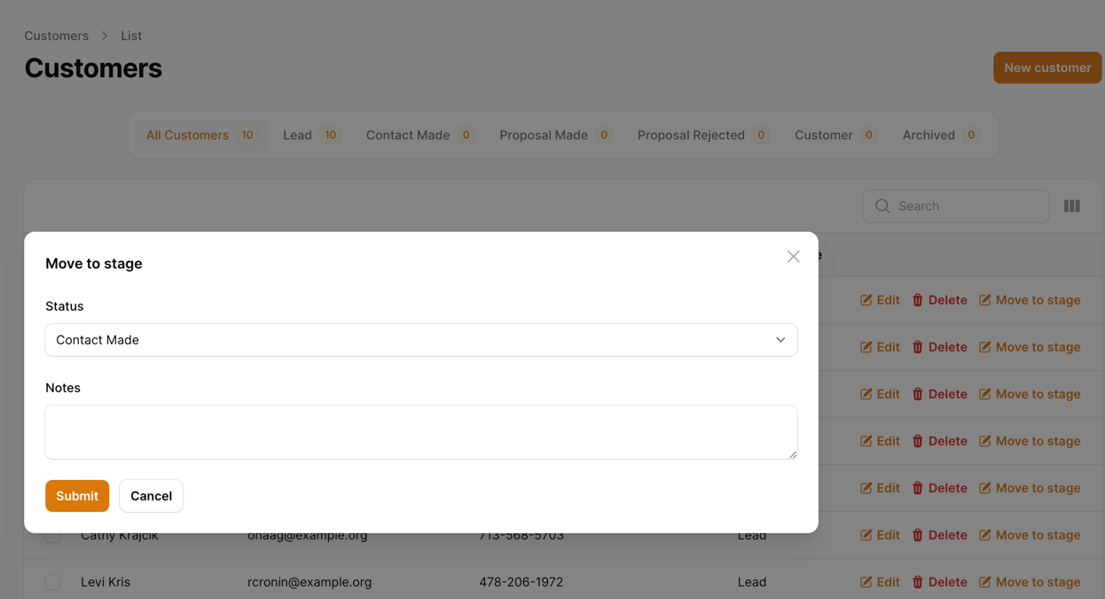
Task: Open the Status dropdown showing Contact Made
Action: click(x=421, y=340)
